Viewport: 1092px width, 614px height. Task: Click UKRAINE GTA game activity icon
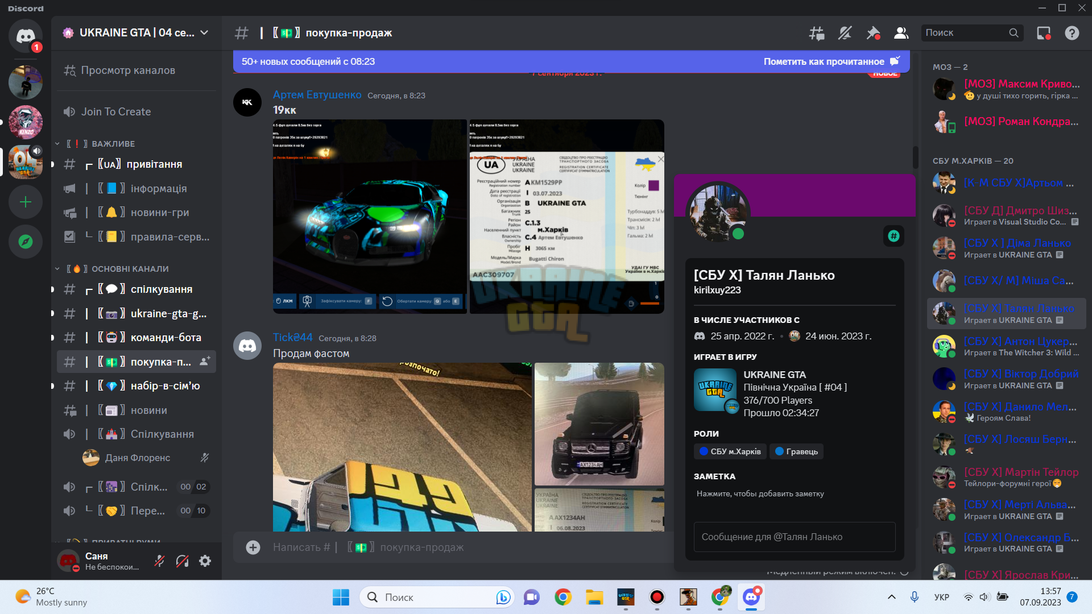[x=715, y=390]
